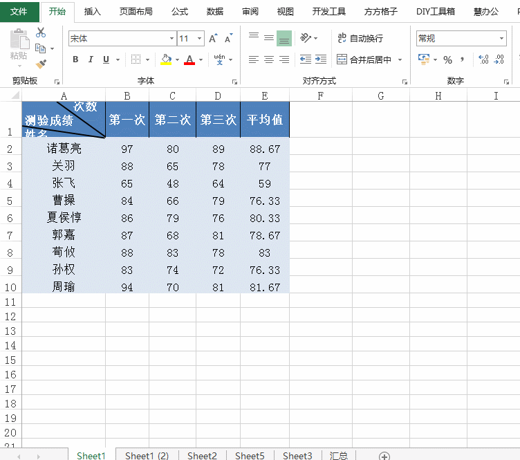Click the wén phonetic guide icon
Screen dimensions: 520x460
(219, 59)
